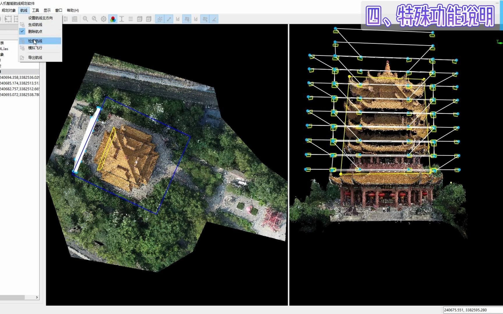Choose 设置航线主方向 from the menu
503x314 pixels.
point(40,18)
